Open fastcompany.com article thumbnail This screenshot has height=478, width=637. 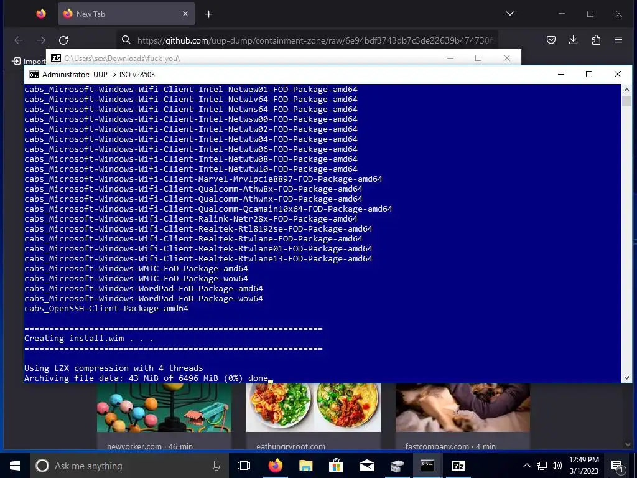[463, 407]
